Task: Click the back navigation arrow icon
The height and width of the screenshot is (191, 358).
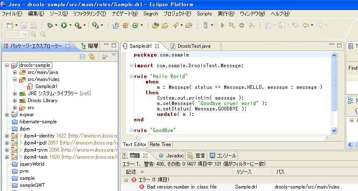Action: click(x=306, y=25)
